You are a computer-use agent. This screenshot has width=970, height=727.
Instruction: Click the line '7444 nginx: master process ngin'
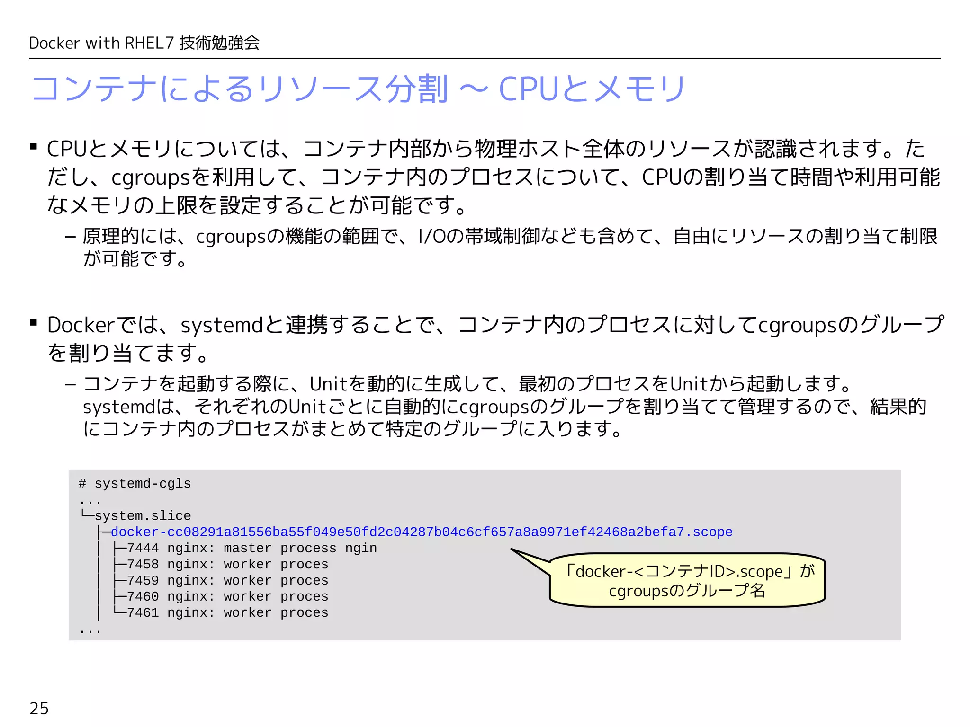(252, 548)
